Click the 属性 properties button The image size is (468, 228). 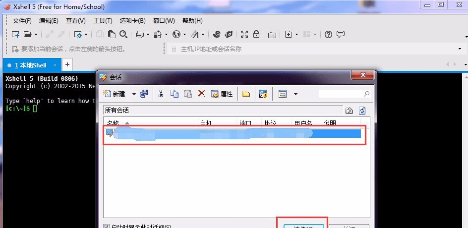[222, 94]
